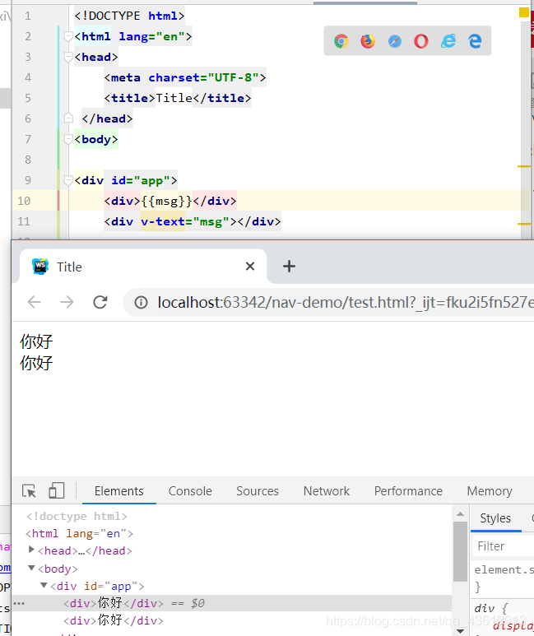
Task: Switch to the Memory tab
Action: [490, 491]
